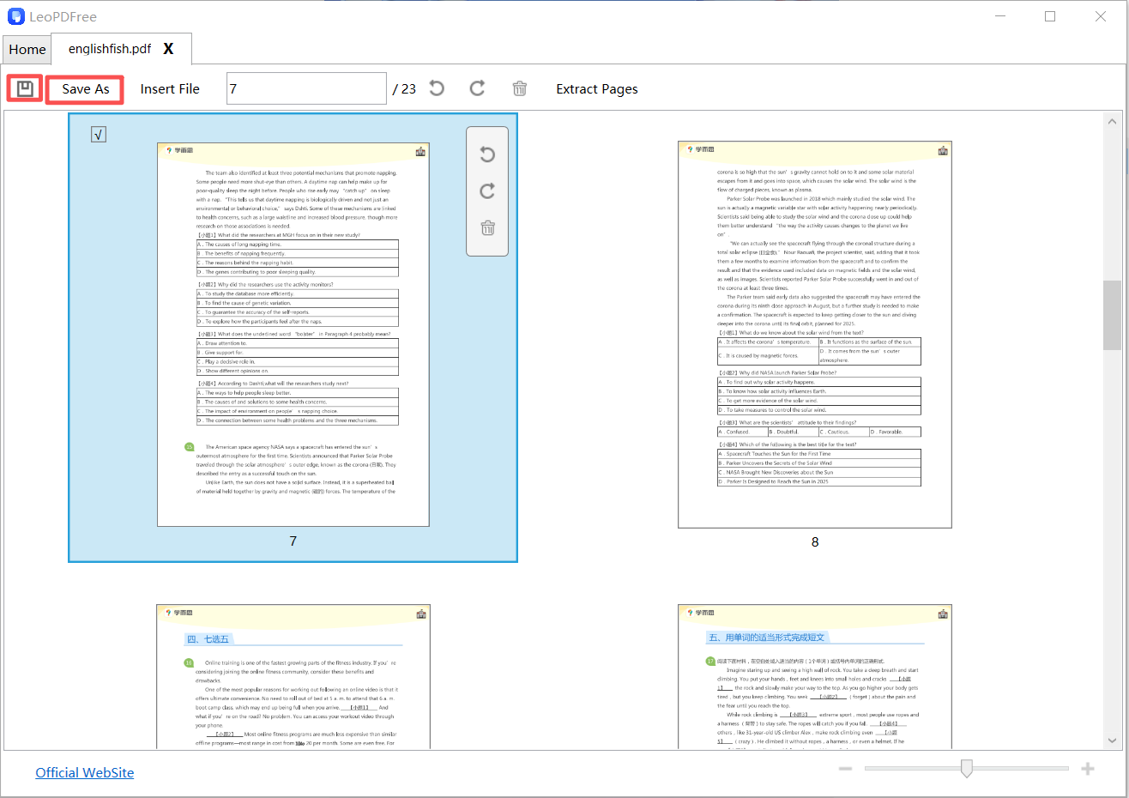Remove page 7 with its floating trash icon

tap(487, 228)
